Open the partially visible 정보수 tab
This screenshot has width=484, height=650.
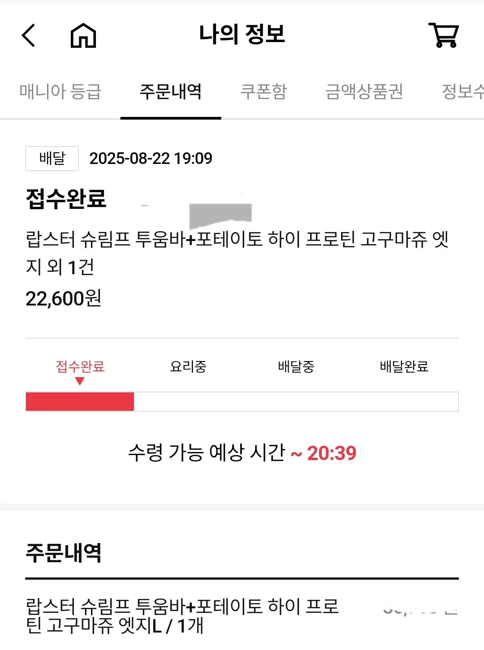(462, 91)
